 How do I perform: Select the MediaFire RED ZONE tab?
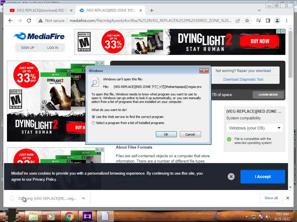tap(111, 10)
